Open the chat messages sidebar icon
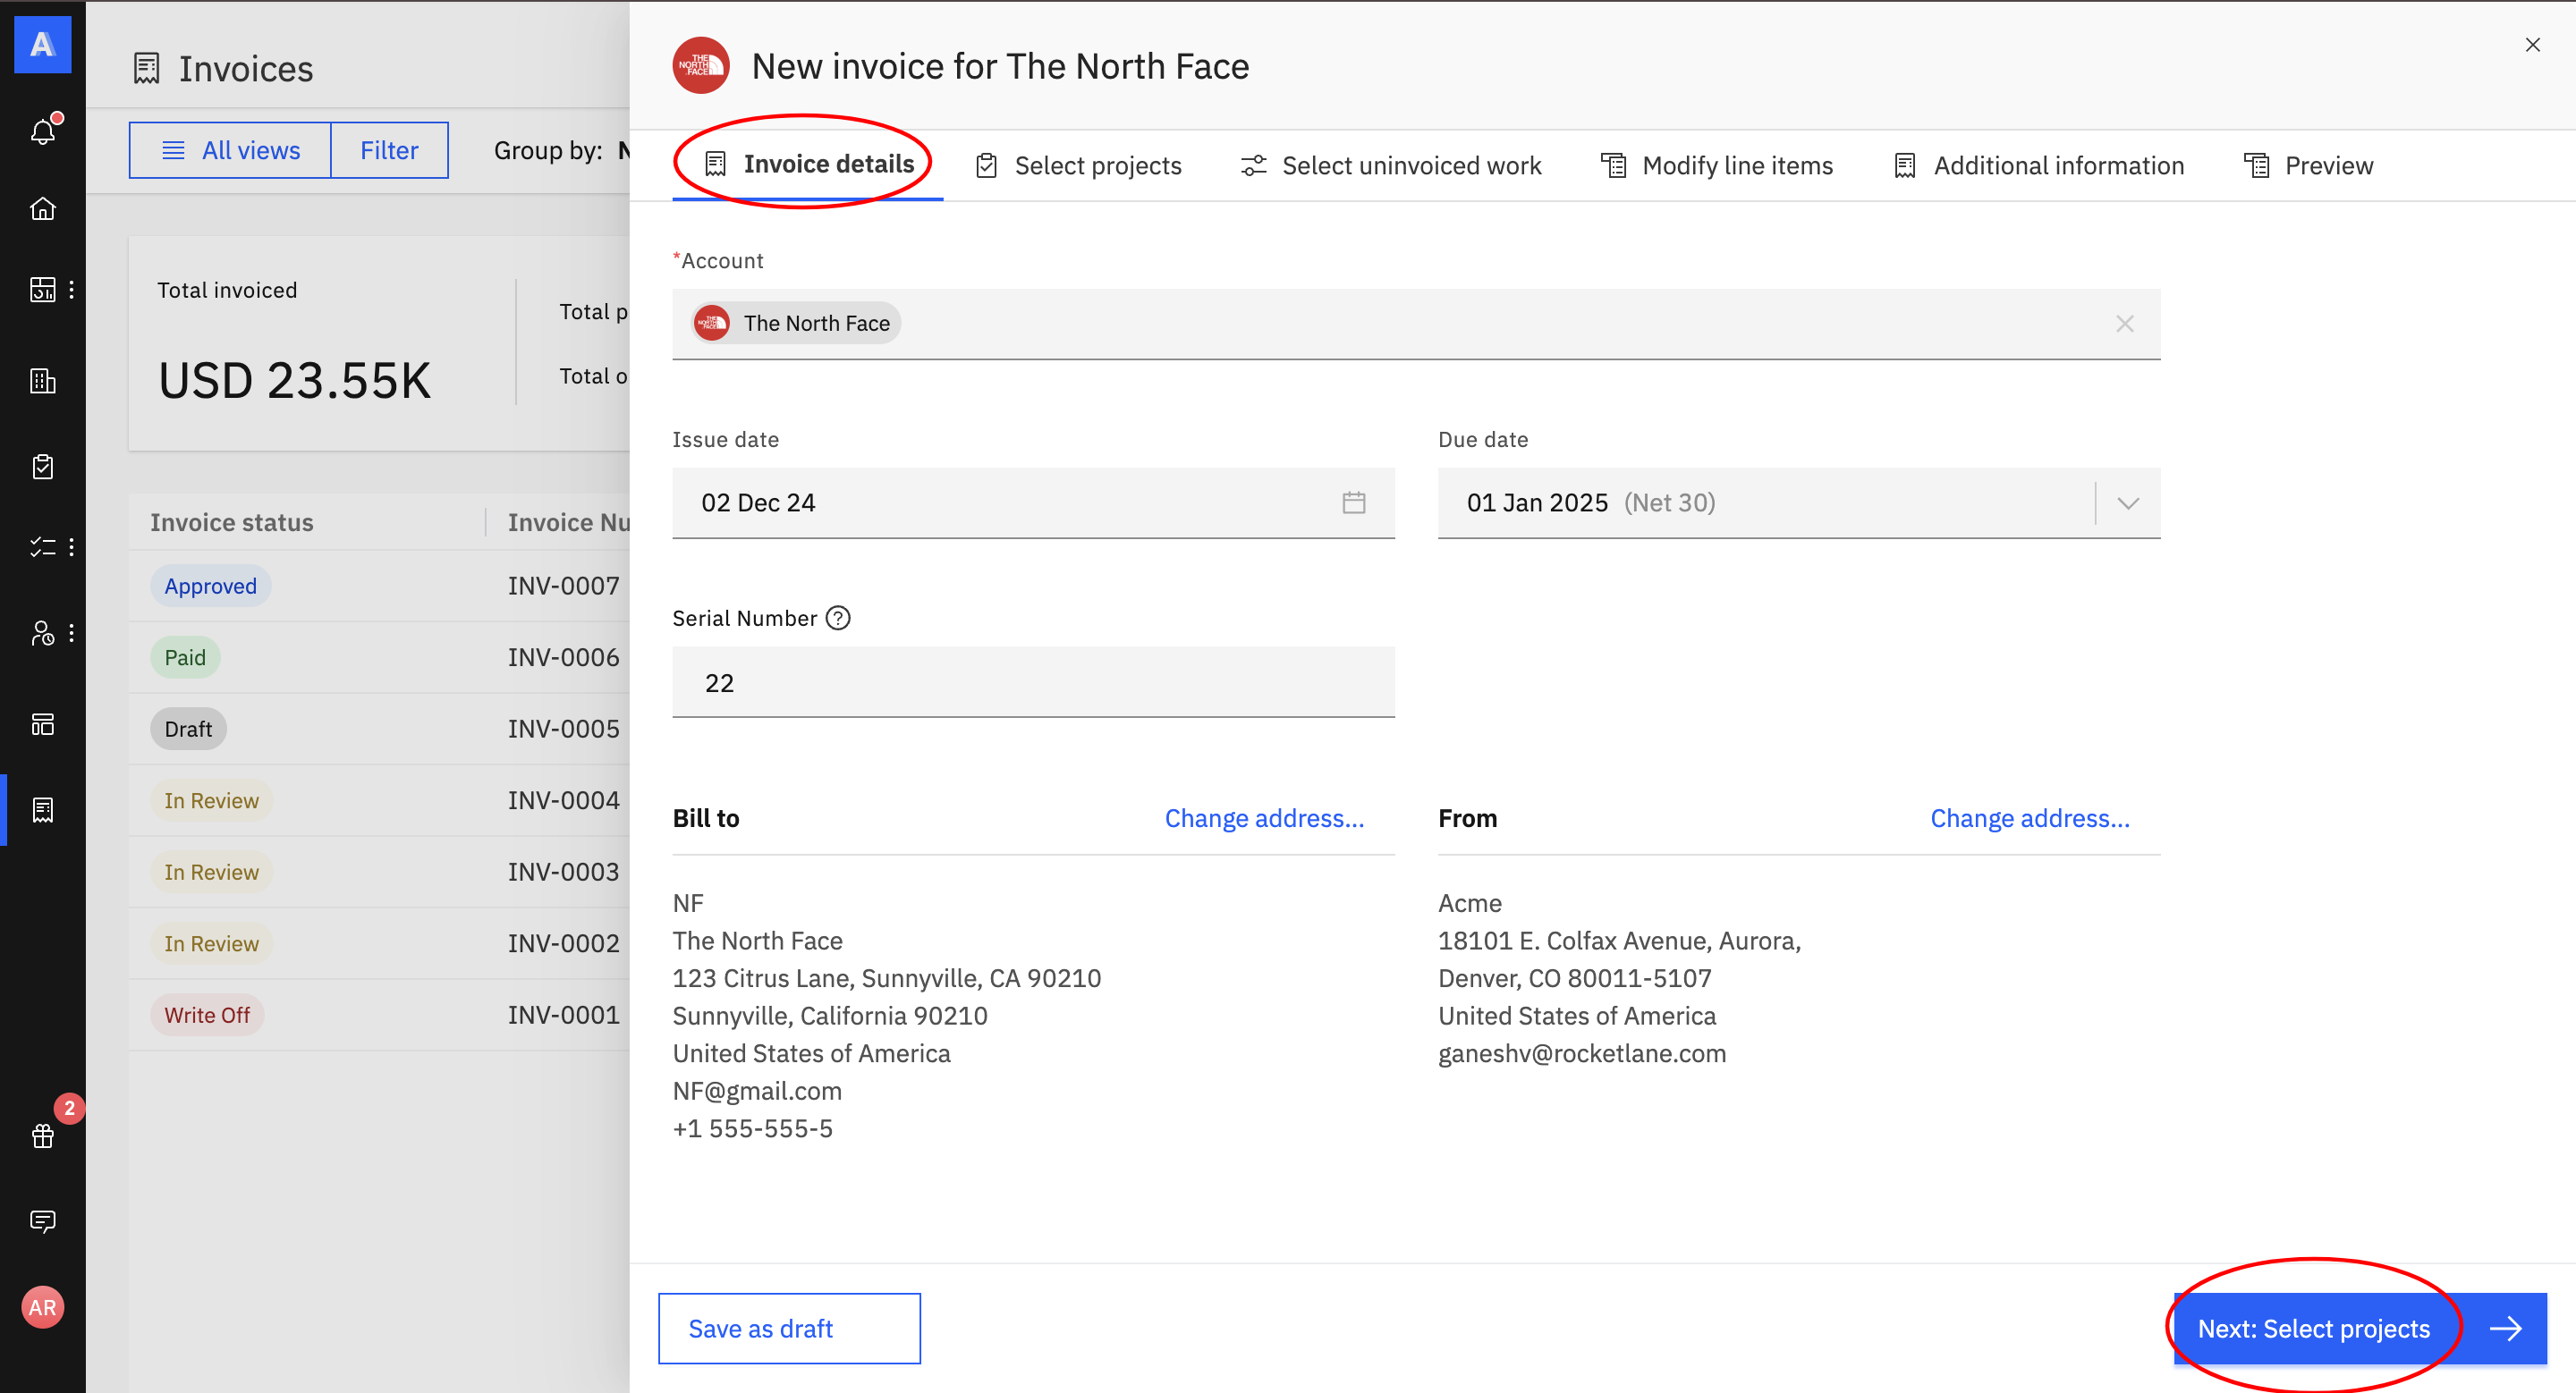The width and height of the screenshot is (2576, 1393). (x=43, y=1221)
